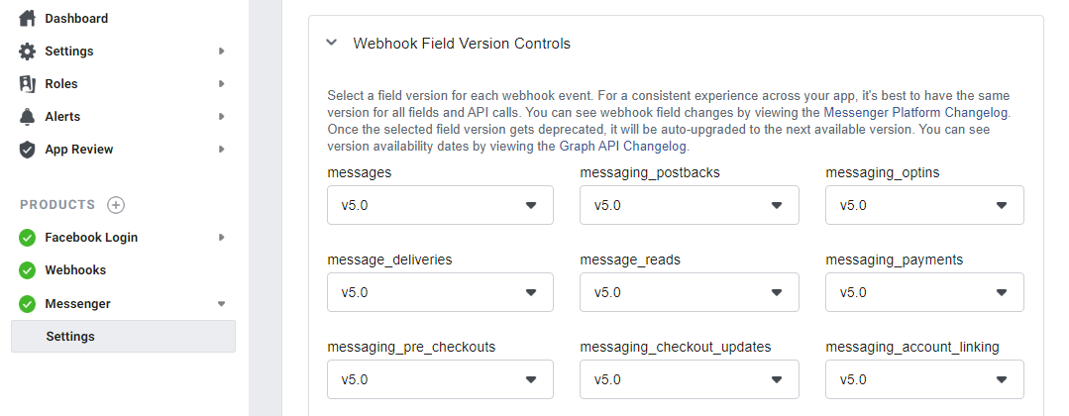
Task: Open the Webhooks product page
Action: tap(75, 270)
